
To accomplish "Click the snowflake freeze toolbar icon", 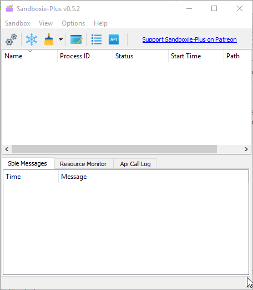I will point(32,39).
